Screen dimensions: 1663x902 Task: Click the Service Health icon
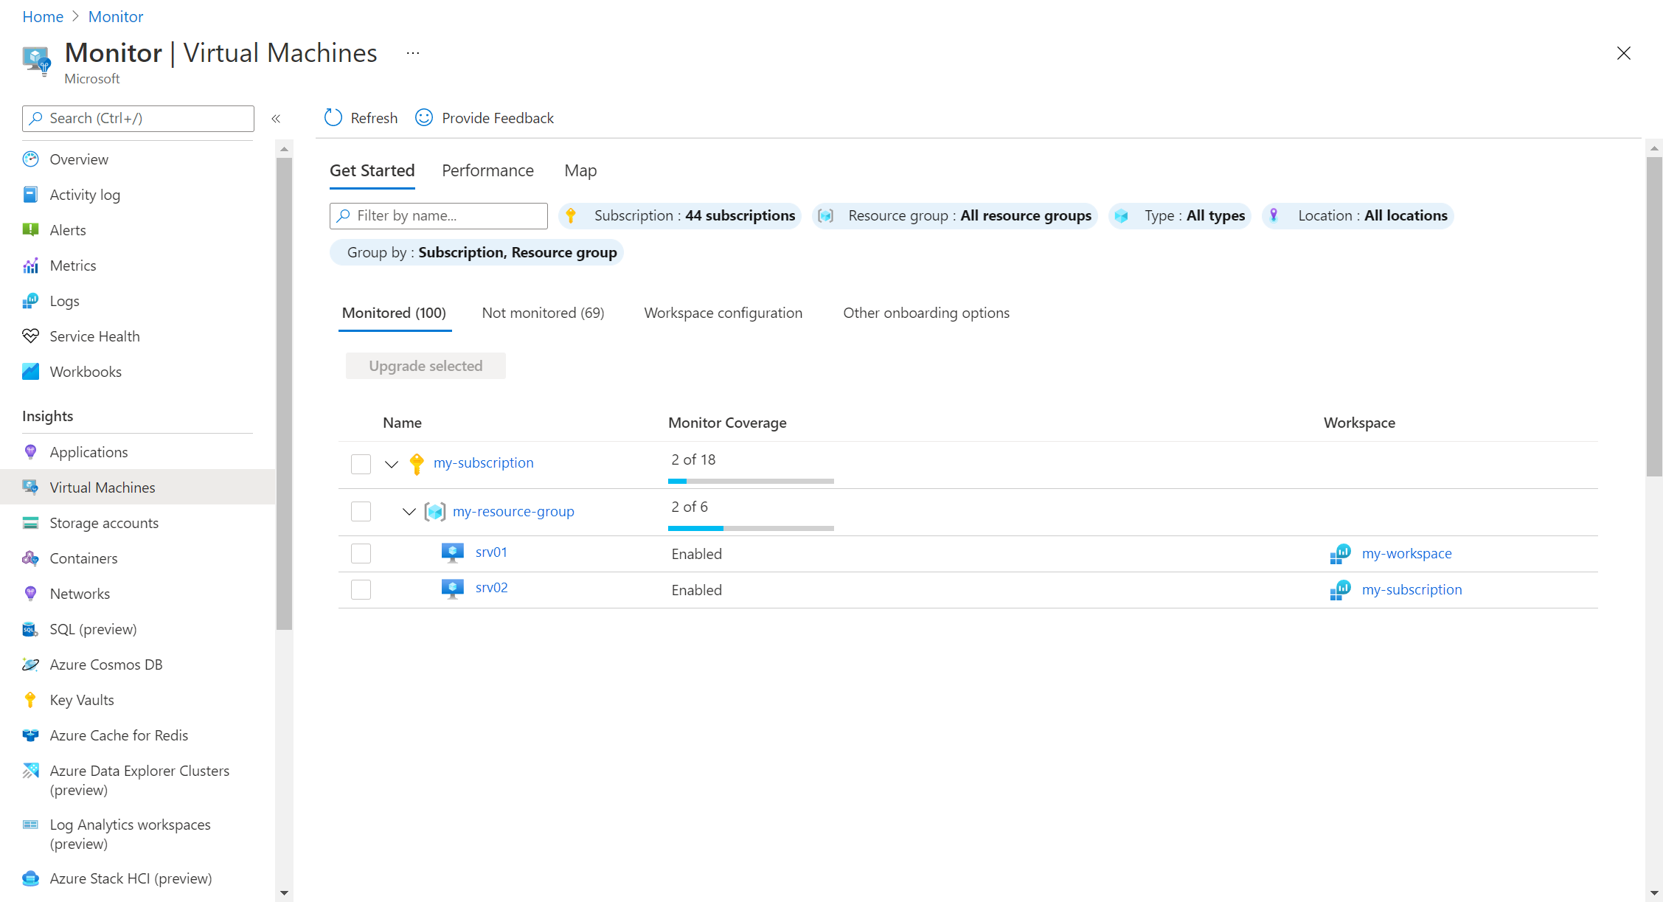[31, 336]
